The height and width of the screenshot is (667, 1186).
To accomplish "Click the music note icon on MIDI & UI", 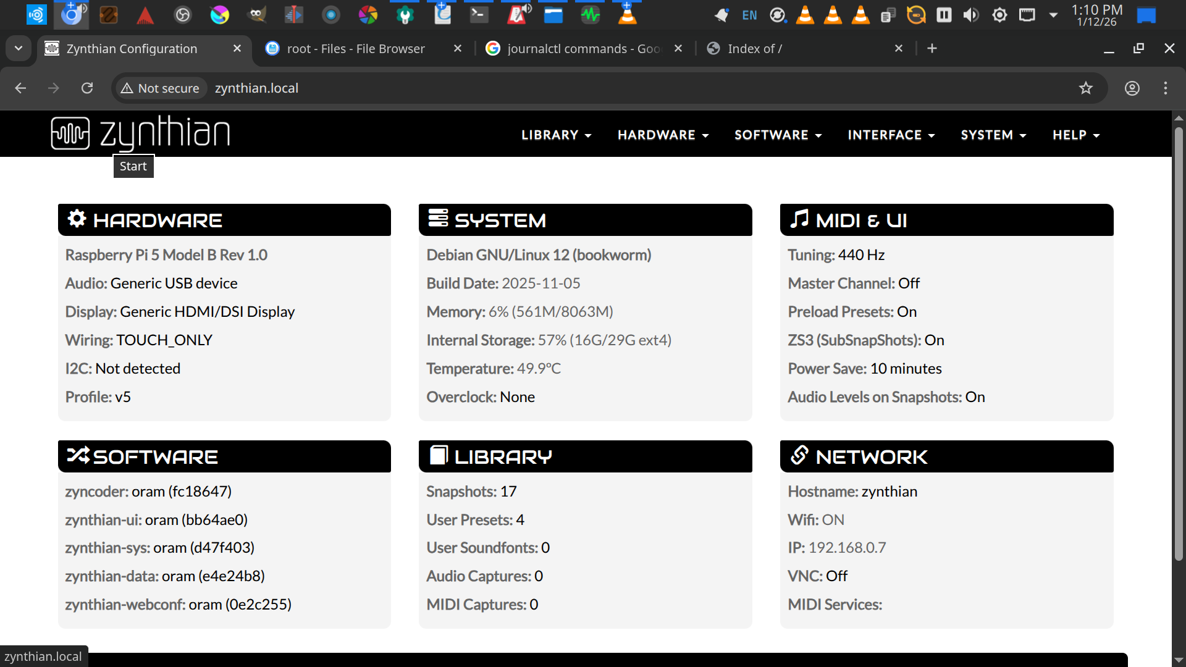I will (799, 219).
